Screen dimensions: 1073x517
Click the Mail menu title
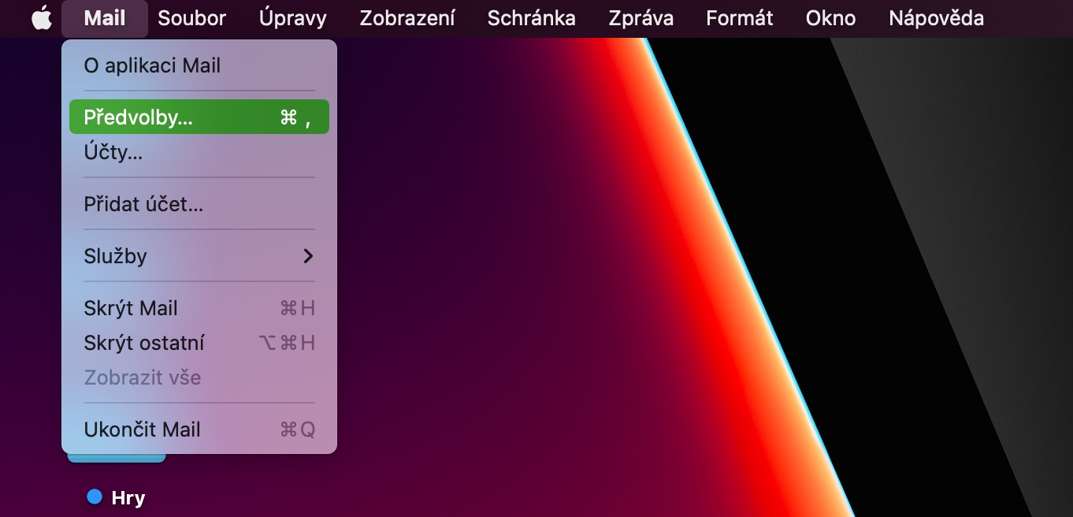(105, 18)
